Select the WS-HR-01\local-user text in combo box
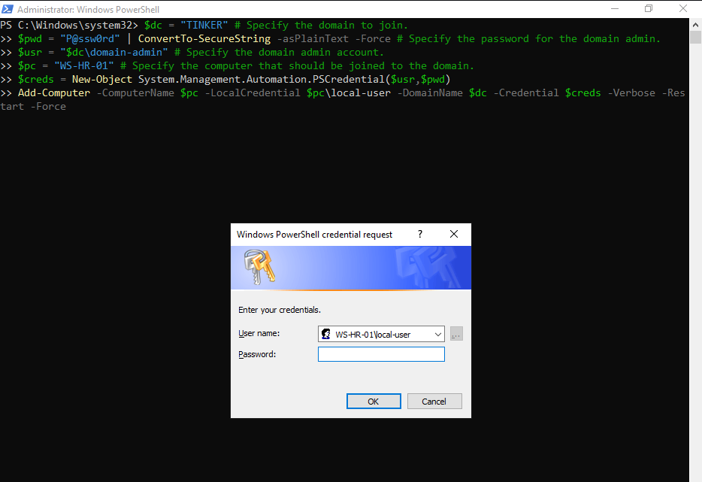The image size is (702, 482). pos(374,334)
